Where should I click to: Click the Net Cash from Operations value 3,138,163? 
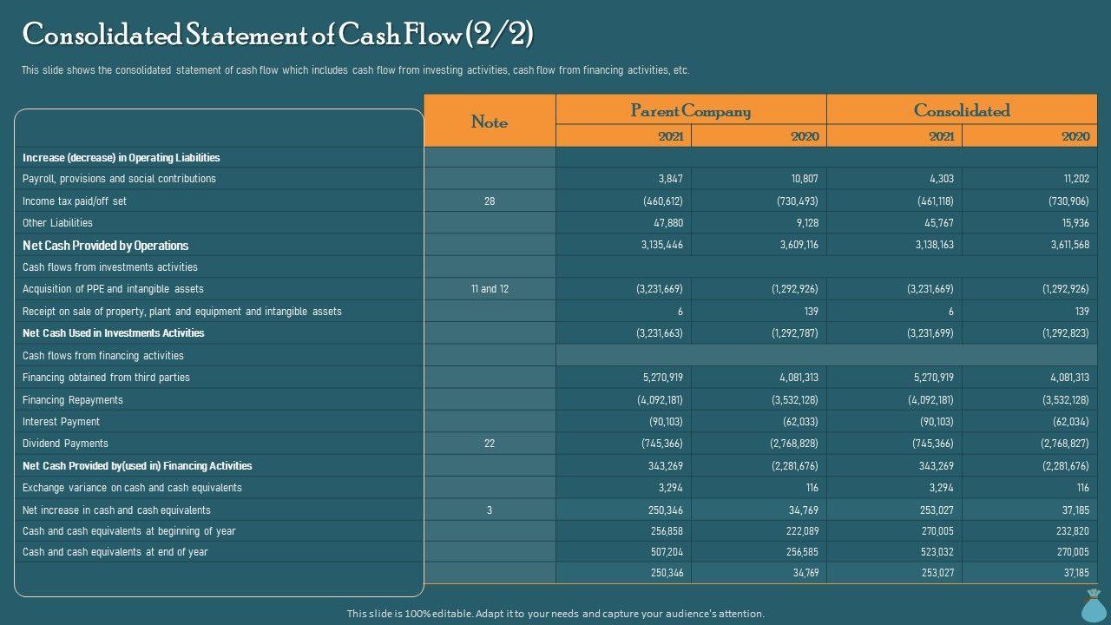[931, 246]
